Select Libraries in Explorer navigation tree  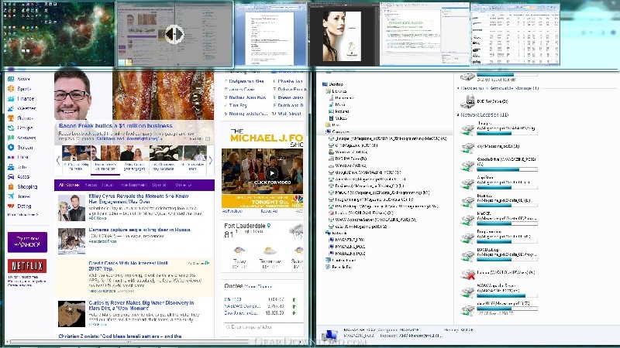(x=336, y=91)
